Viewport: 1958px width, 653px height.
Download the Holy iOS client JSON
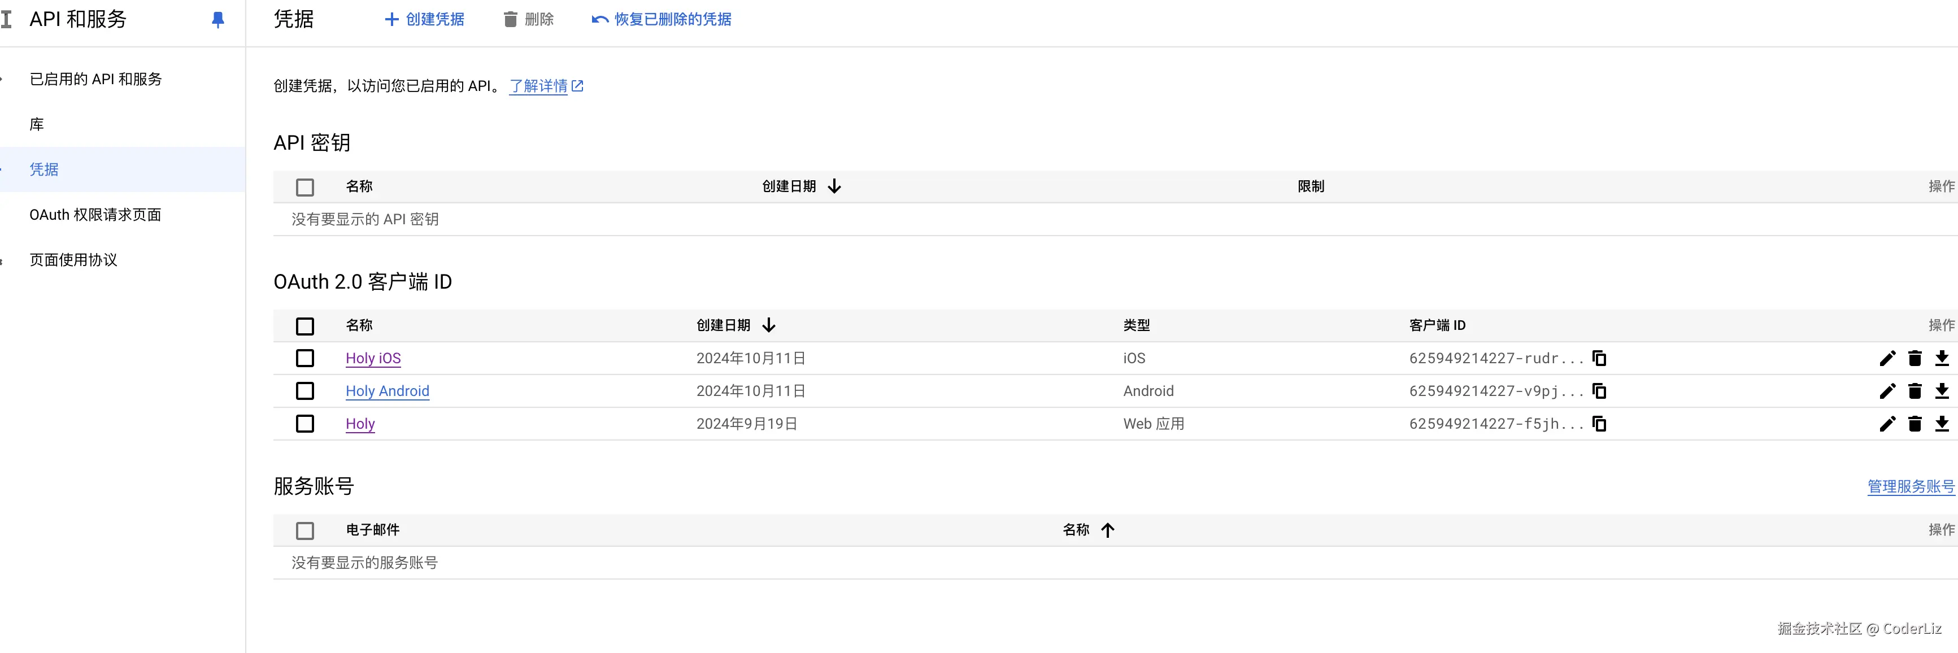point(1942,358)
